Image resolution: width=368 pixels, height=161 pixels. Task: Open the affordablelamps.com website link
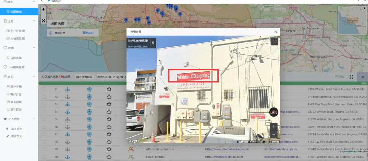click(x=227, y=149)
